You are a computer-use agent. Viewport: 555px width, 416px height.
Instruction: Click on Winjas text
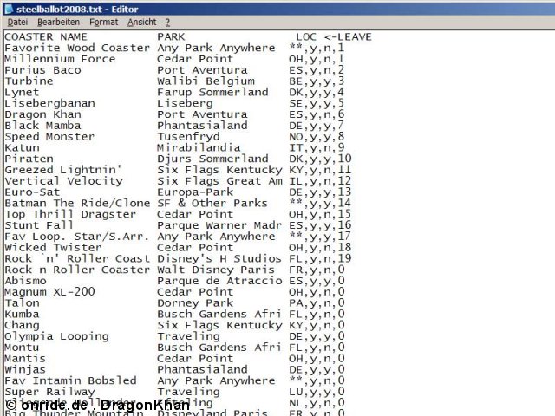(x=25, y=370)
